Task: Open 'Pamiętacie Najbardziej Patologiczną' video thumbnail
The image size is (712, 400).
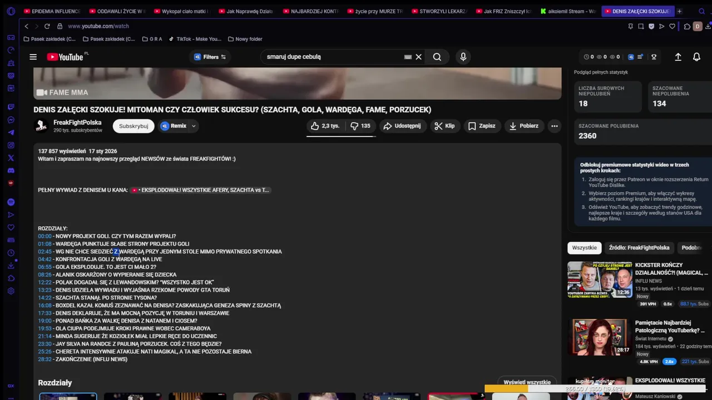Action: 600,337
